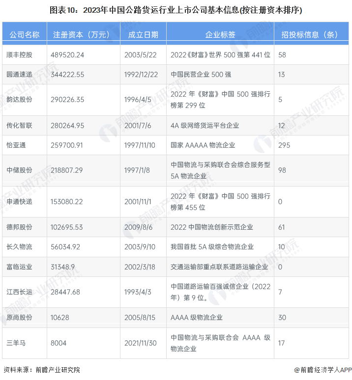Click the founding date 2001/11/1
The width and height of the screenshot is (352, 380).
[138, 202]
